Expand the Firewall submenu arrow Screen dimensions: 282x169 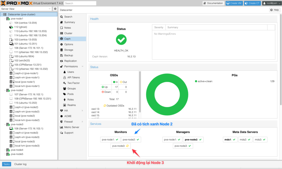[x=83, y=122]
